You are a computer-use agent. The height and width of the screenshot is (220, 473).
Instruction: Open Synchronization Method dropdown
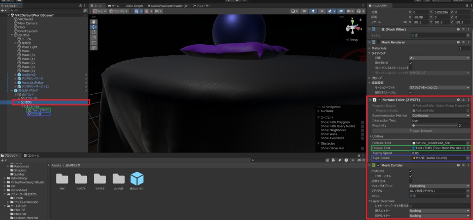click(441, 116)
